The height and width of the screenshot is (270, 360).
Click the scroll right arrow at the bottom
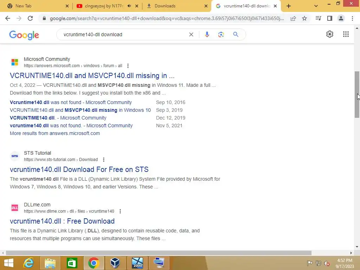click(351, 253)
